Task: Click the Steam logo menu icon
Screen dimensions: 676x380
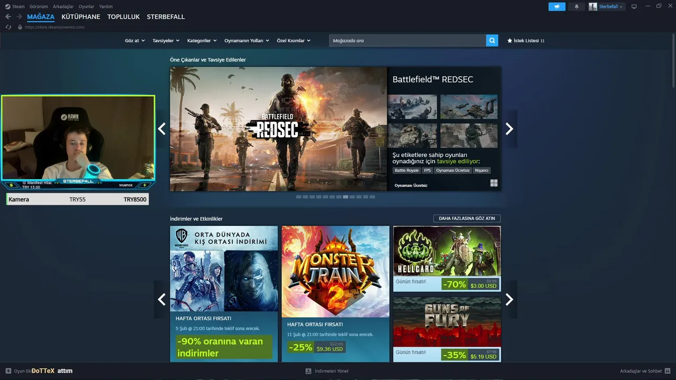Action: pyautogui.click(x=7, y=6)
